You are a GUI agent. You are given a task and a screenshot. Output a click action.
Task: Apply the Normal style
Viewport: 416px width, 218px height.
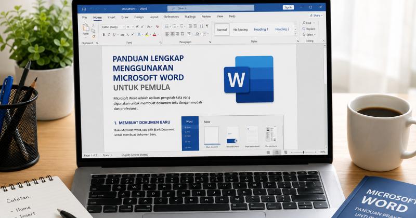coord(222,30)
